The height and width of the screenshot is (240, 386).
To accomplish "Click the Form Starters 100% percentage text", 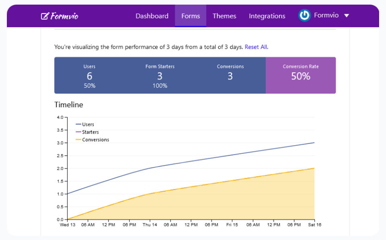I will click(160, 86).
